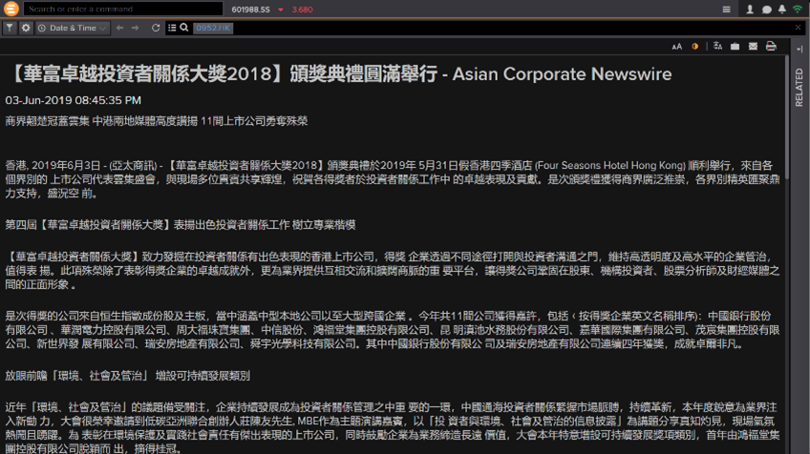Click the article headline ending Asian Corporate Newswire
810x454 pixels.
tap(339, 74)
